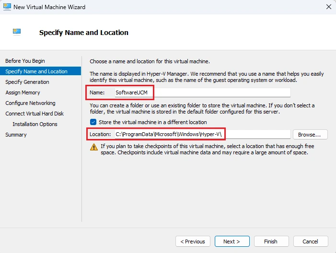This screenshot has width=336, height=253.
Task: Cancel the wizard
Action: pyautogui.click(x=311, y=241)
